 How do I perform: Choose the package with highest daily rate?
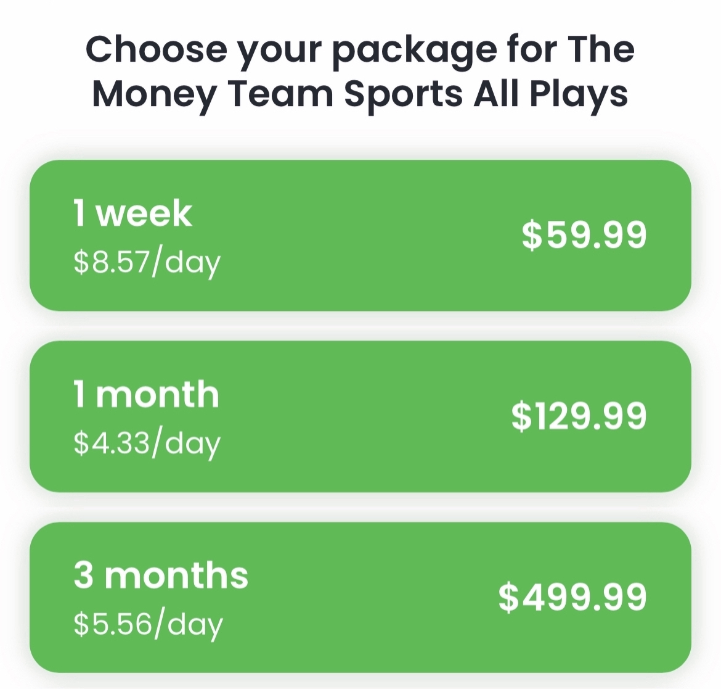[360, 235]
